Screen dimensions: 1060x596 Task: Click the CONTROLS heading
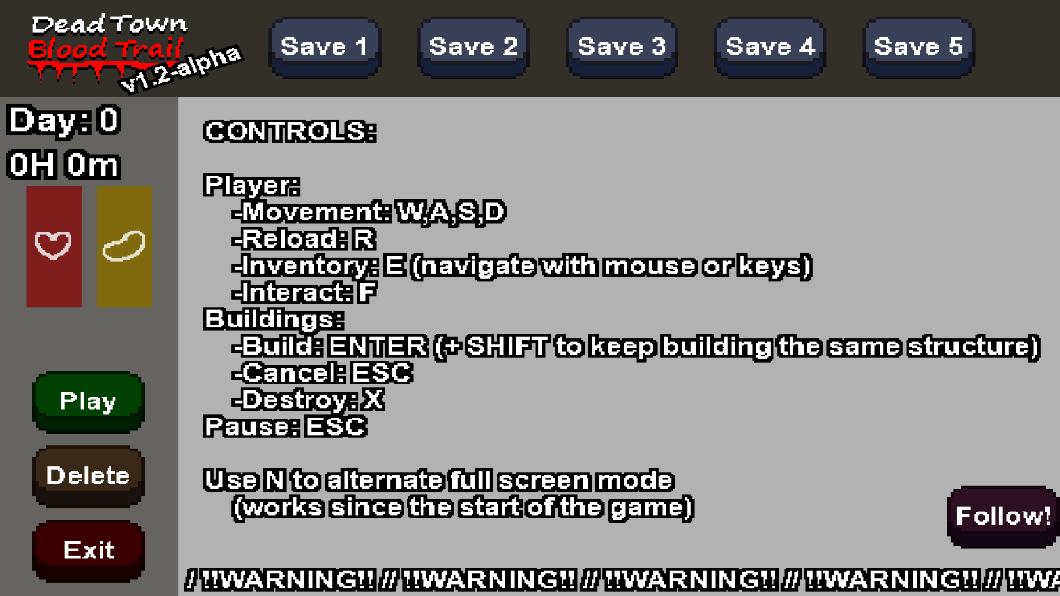pyautogui.click(x=290, y=131)
